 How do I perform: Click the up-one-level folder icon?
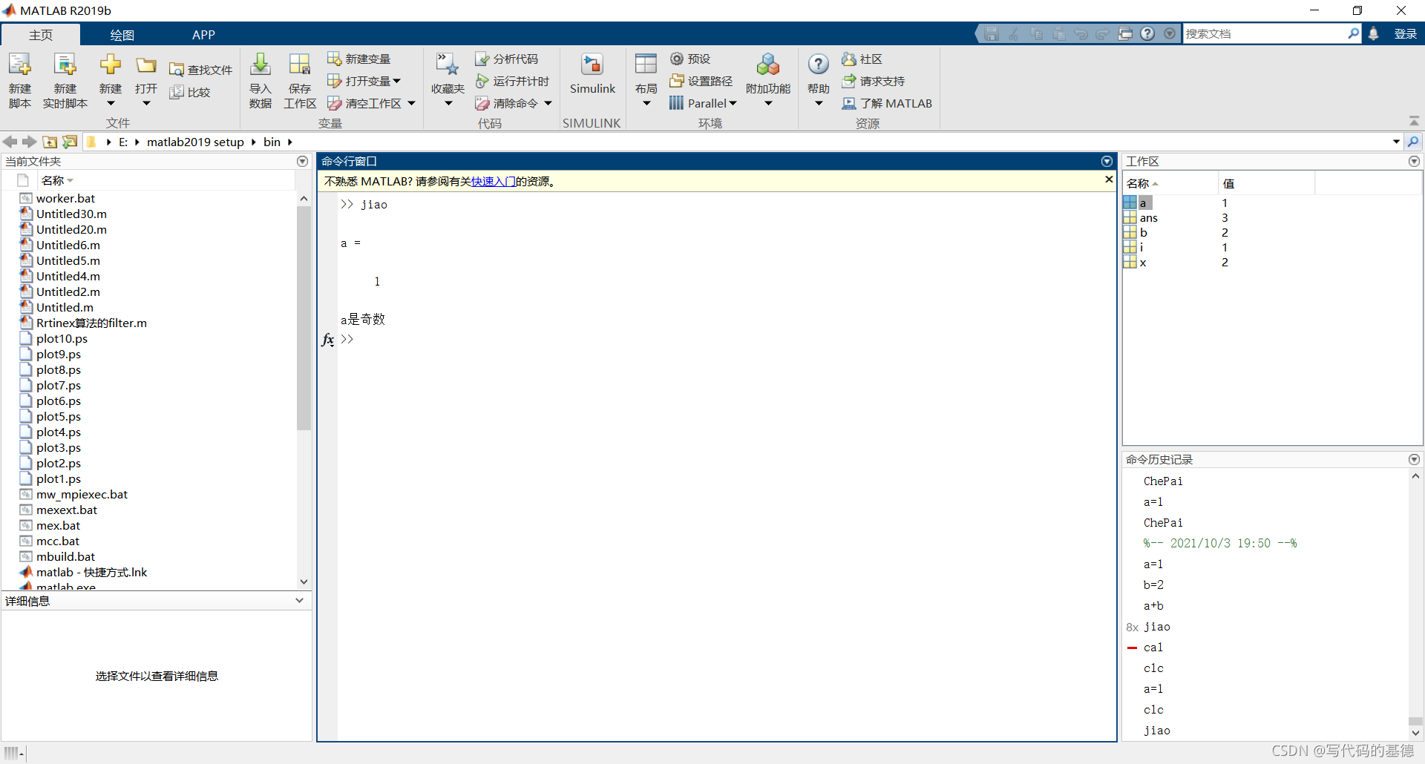(50, 142)
